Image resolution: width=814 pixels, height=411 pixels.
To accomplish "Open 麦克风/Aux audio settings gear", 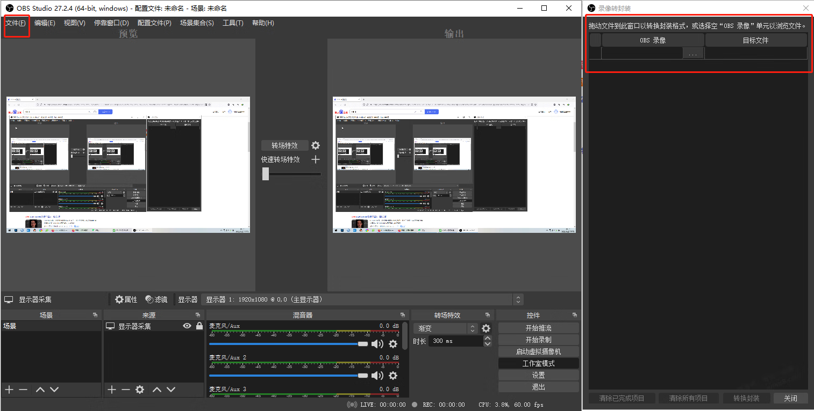I will click(393, 344).
